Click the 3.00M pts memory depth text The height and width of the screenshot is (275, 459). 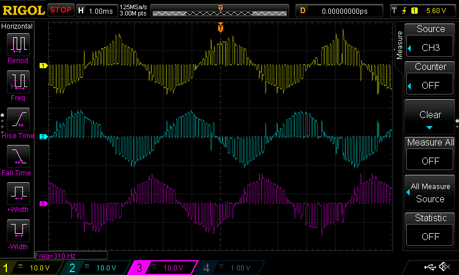coord(133,13)
